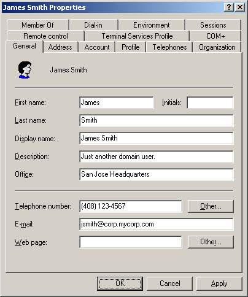The image size is (248, 297).
Task: Focus the Initials input field
Action: coord(210,102)
